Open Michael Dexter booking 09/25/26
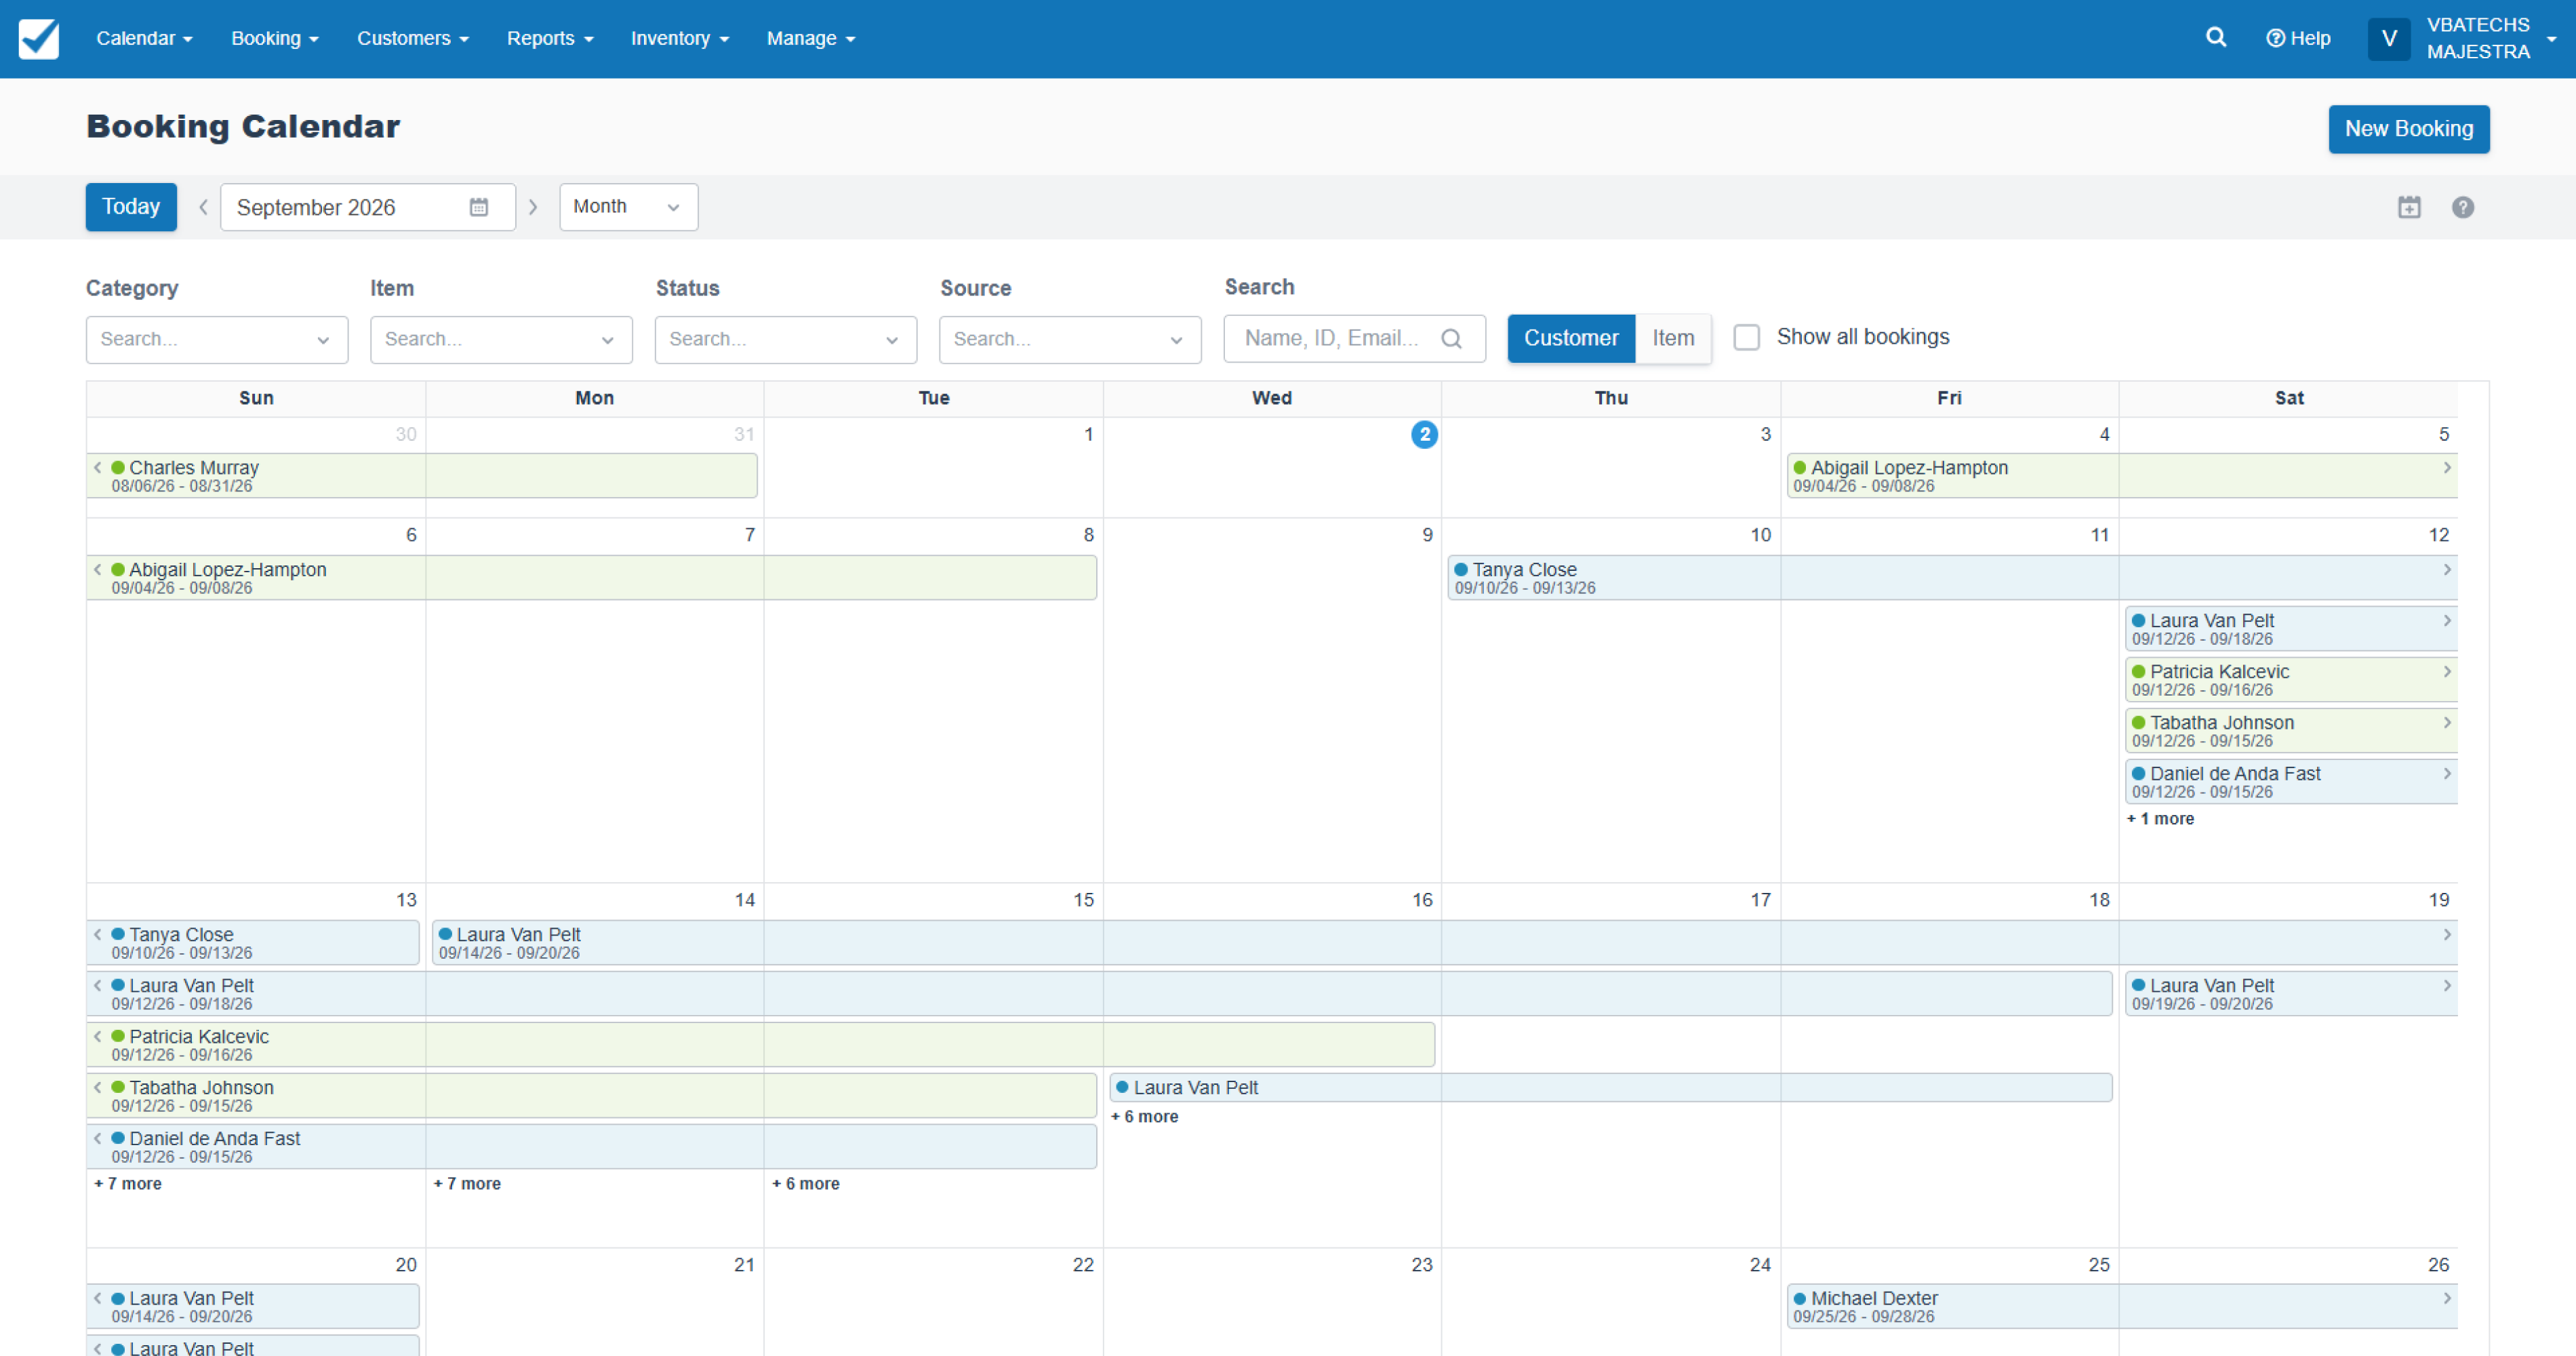This screenshot has width=2576, height=1356. click(x=2121, y=1307)
